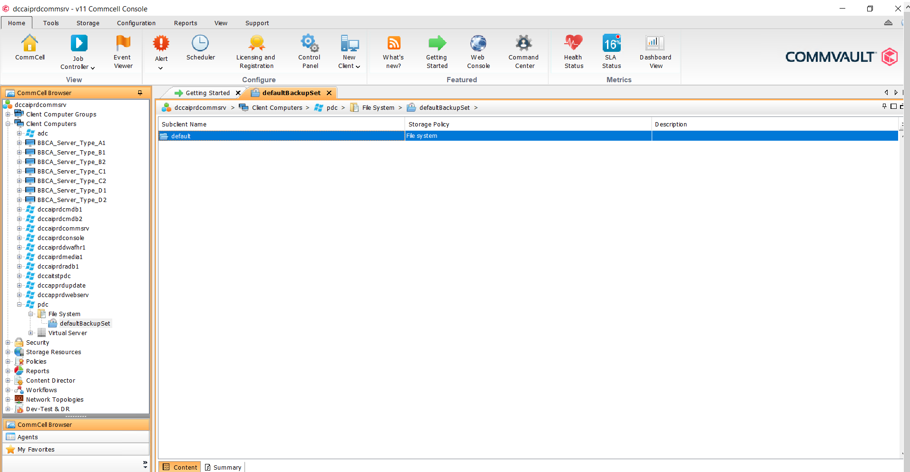The image size is (910, 472).
Task: Pin the CommCell Browser panel
Action: click(x=140, y=93)
